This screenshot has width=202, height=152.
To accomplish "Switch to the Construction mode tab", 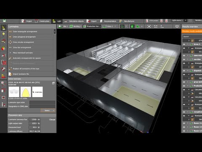I will tap(42, 21).
